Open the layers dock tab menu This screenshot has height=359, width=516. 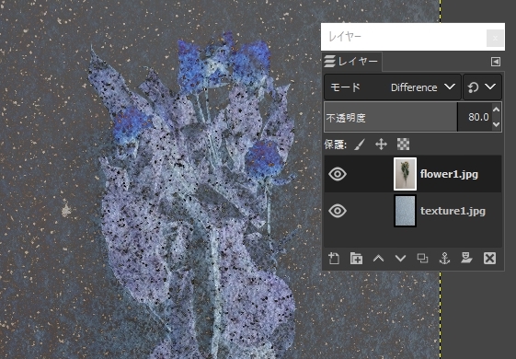pyautogui.click(x=496, y=62)
